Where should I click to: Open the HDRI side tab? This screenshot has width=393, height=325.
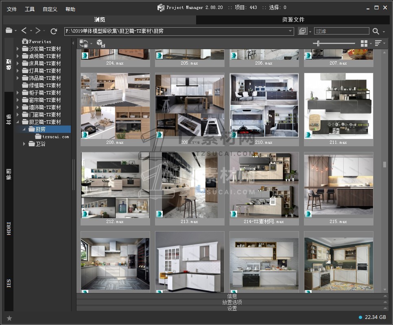click(x=9, y=229)
